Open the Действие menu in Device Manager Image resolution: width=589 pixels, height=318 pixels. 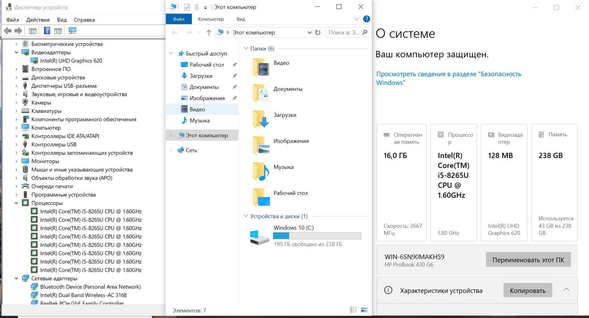tap(38, 20)
